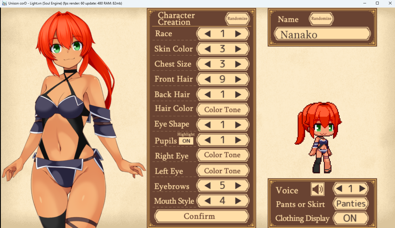Confirm the character creation
Image resolution: width=395 pixels, height=228 pixels.
click(x=202, y=216)
